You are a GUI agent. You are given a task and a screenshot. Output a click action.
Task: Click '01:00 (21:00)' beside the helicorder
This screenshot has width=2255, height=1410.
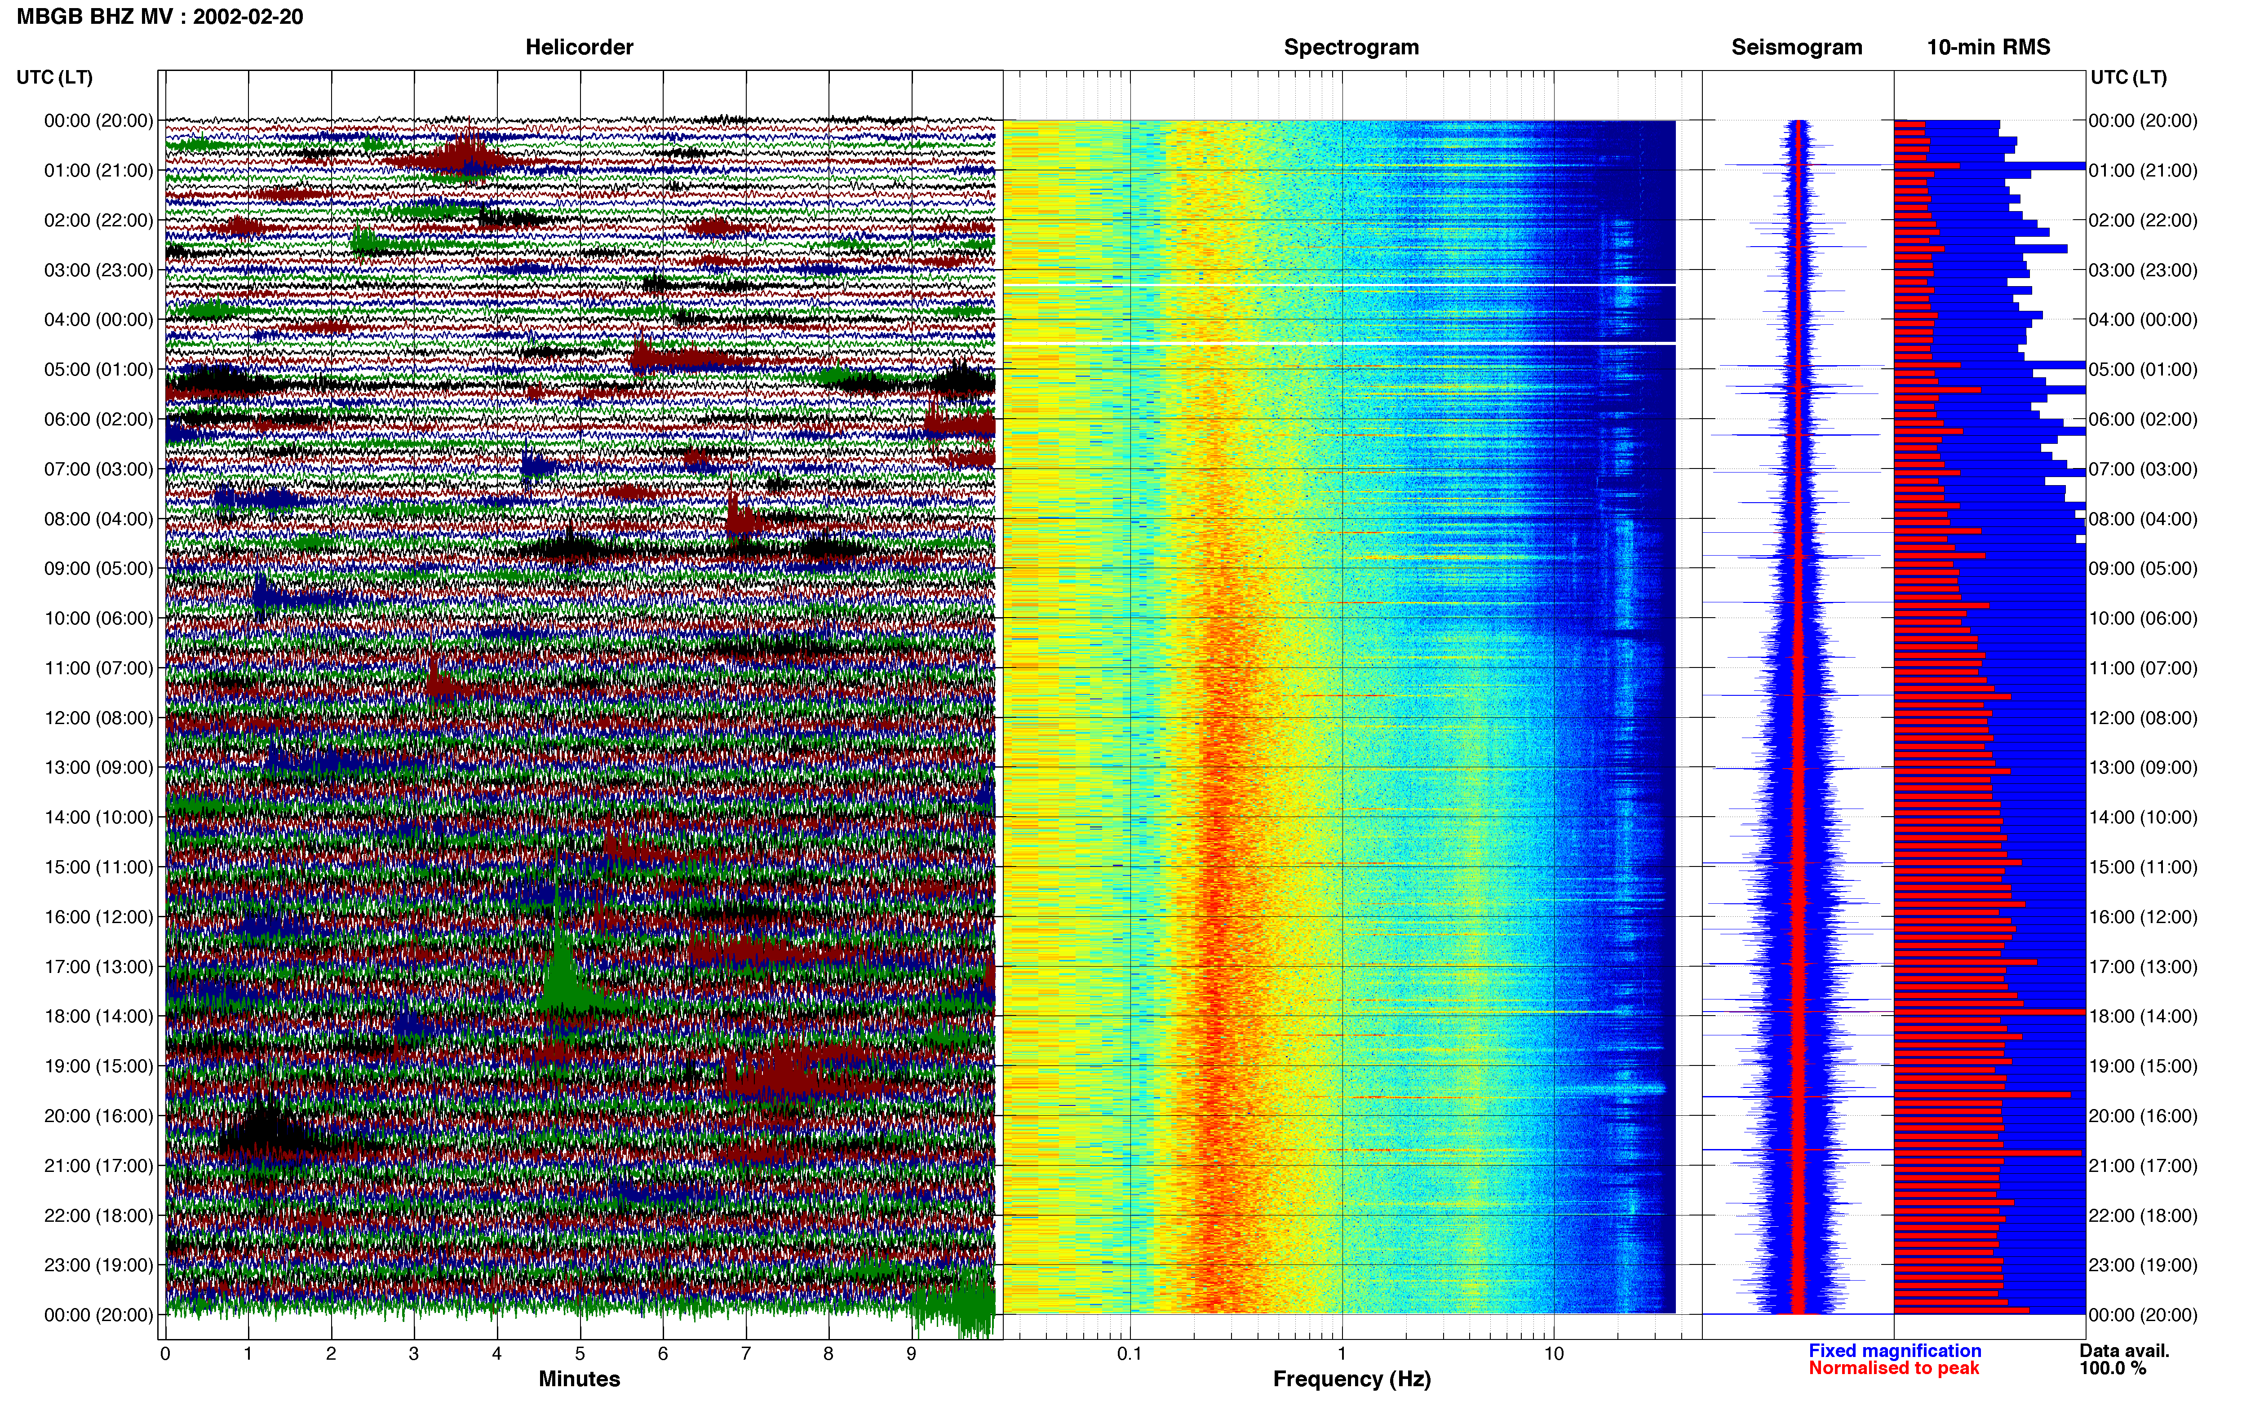(99, 171)
